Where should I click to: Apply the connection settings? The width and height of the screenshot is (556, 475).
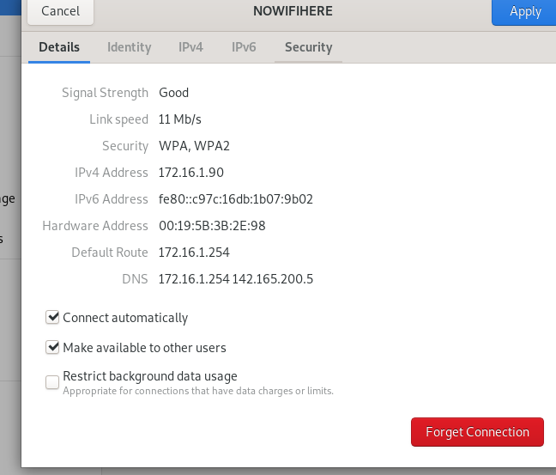525,12
